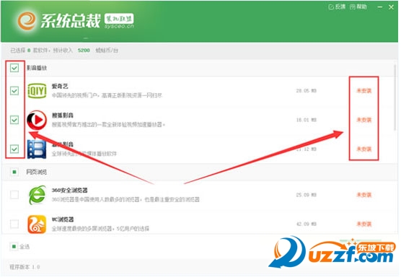Image resolution: width=401 pixels, height=280 pixels.
Task: Click the orange swirl logo in header
Action: coord(27,21)
